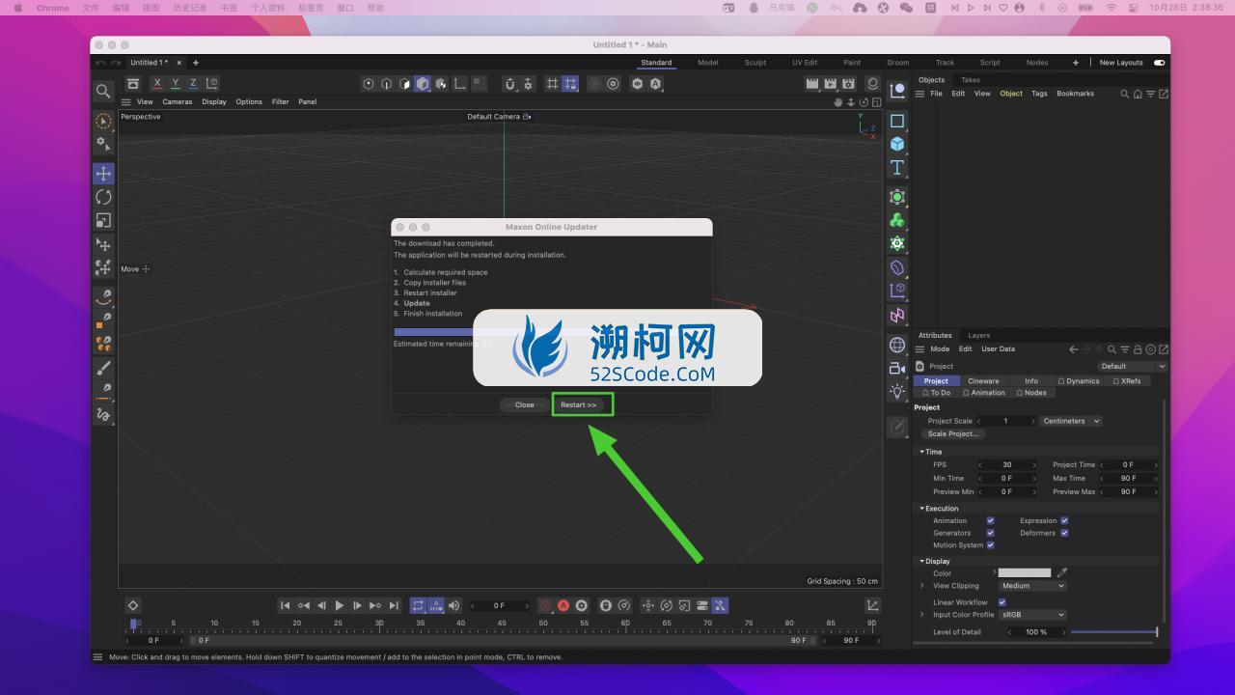Viewport: 1235px width, 695px height.
Task: Toggle the grid snap icon in top toolbar
Action: (570, 84)
